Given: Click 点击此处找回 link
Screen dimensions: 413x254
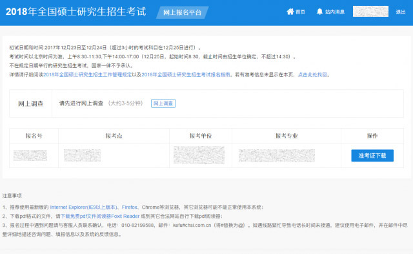Looking at the screenshot, I should (x=312, y=74).
